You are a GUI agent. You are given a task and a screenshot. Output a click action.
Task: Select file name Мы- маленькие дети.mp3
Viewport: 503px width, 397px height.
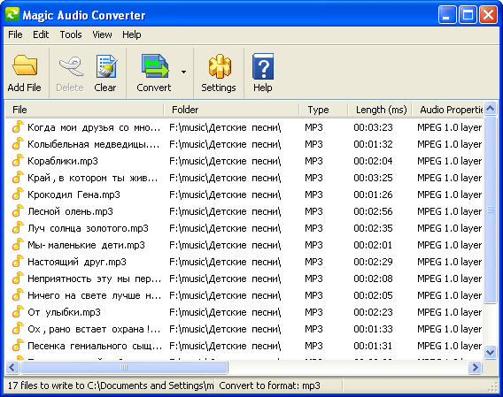click(x=86, y=245)
